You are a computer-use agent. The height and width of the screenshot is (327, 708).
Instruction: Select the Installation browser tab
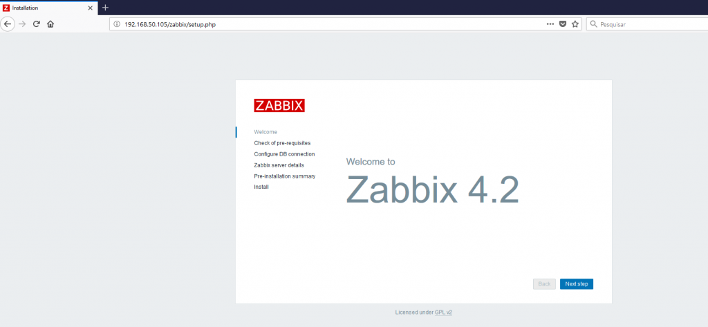point(49,8)
